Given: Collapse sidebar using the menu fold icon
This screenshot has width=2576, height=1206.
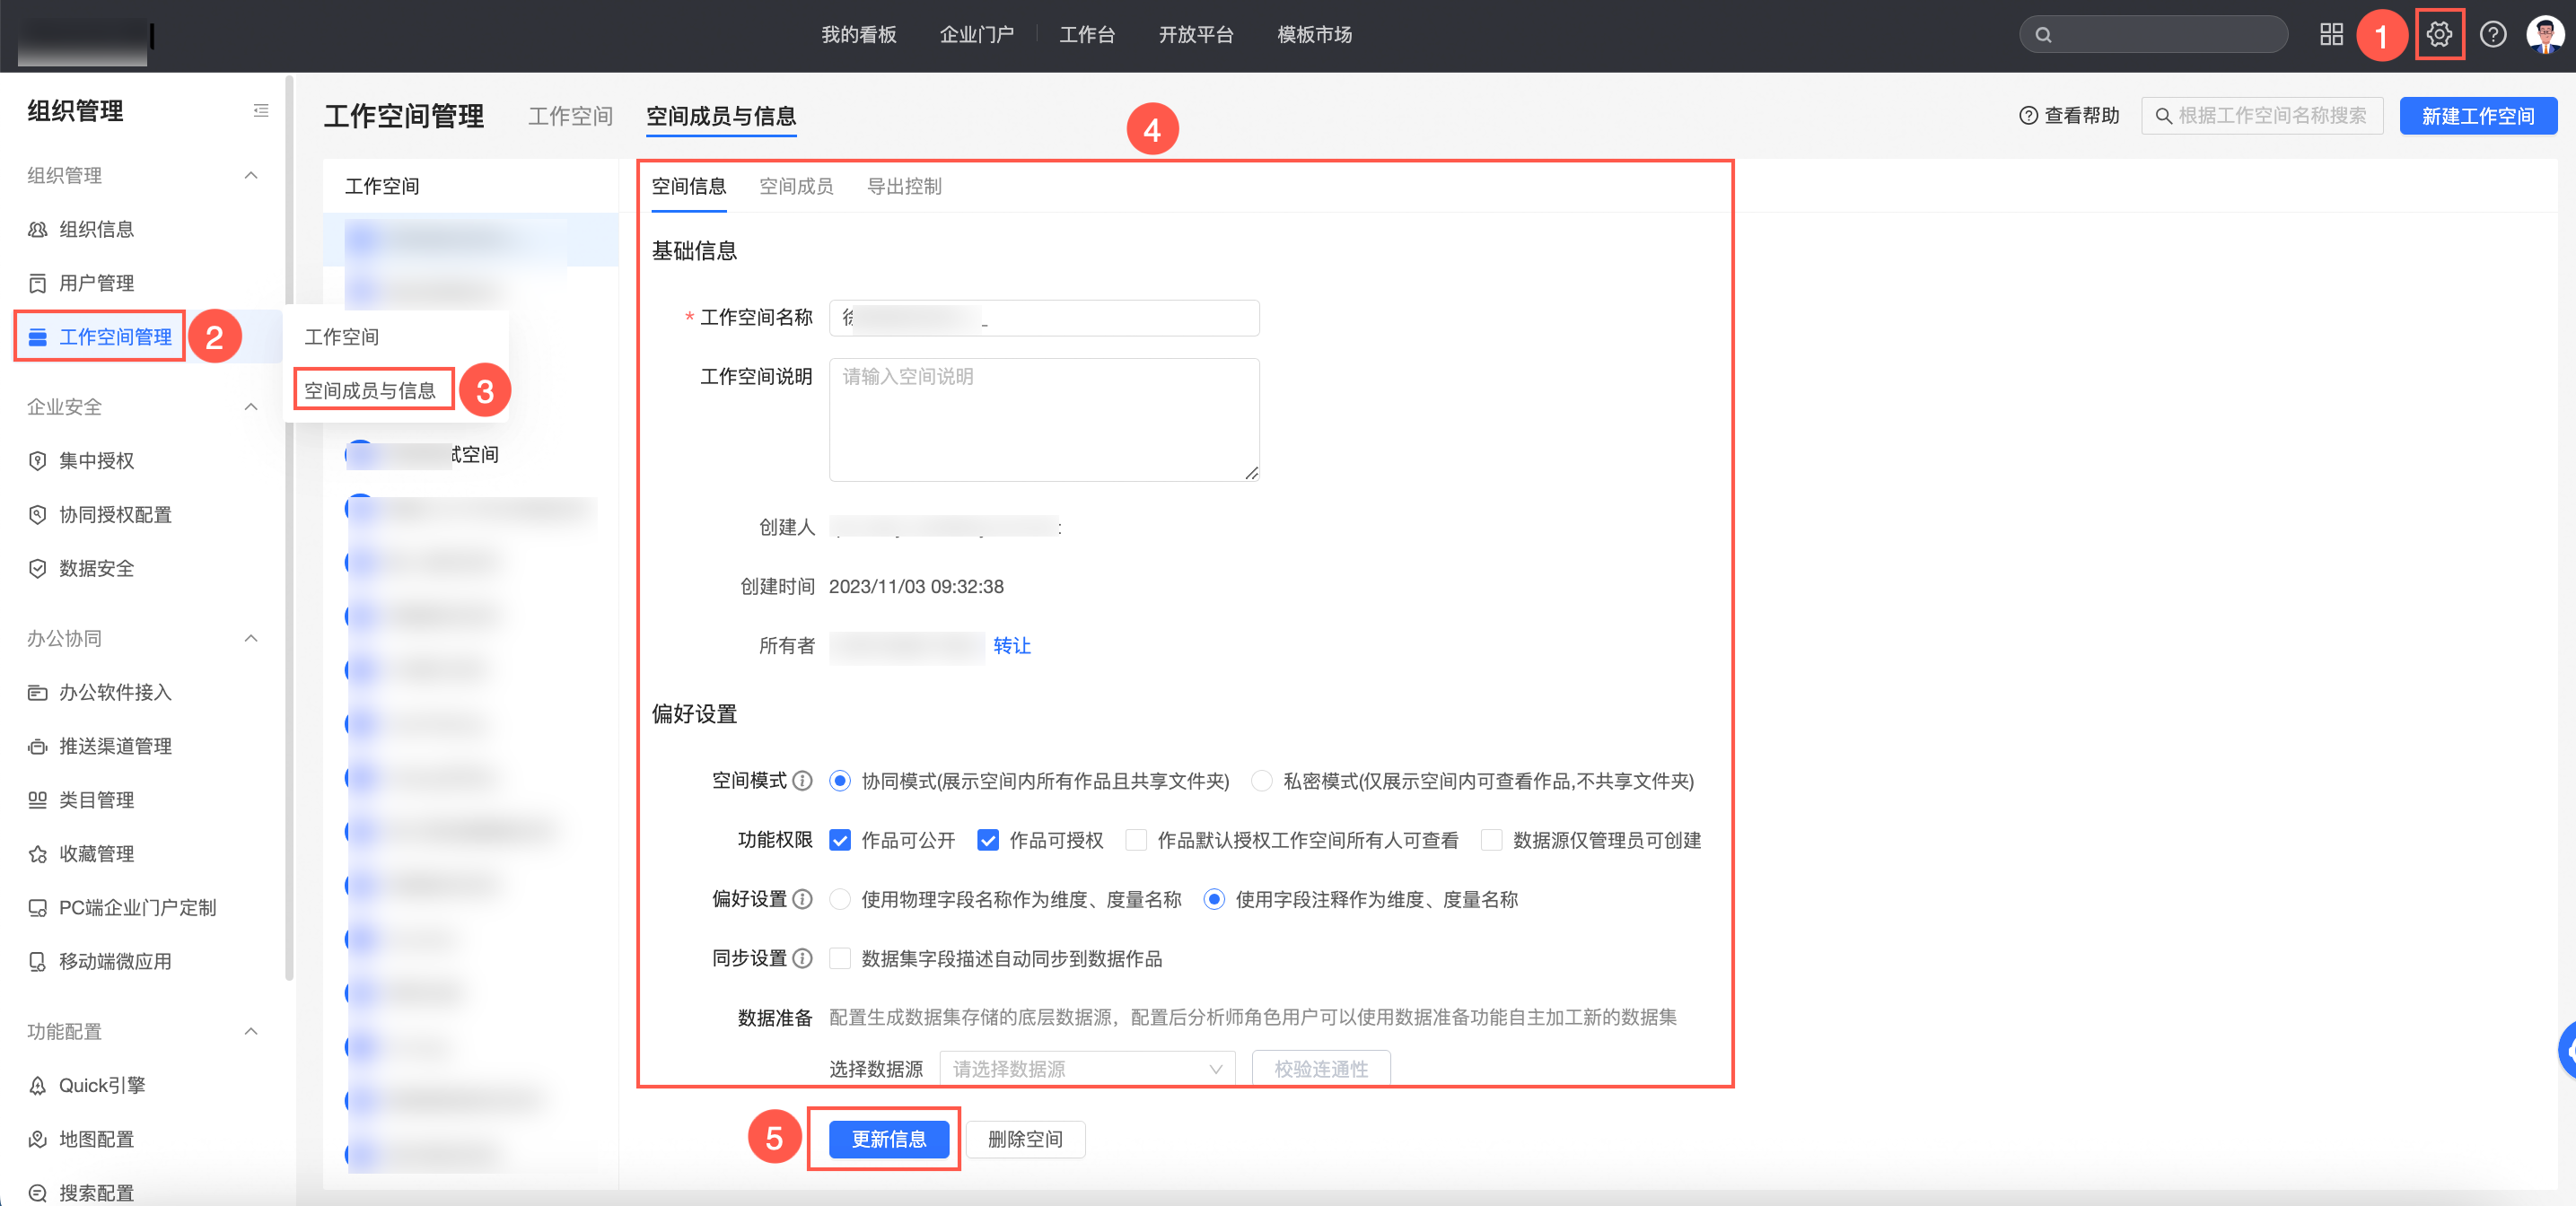Looking at the screenshot, I should (261, 111).
